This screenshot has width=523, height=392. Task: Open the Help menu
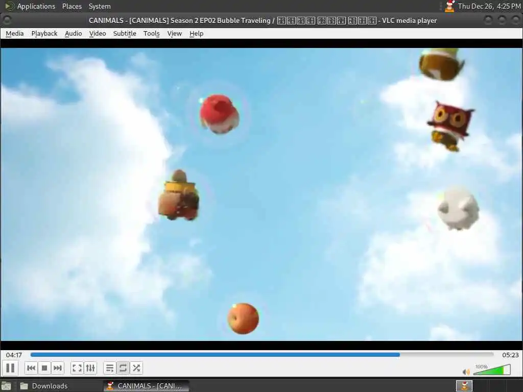tap(197, 33)
